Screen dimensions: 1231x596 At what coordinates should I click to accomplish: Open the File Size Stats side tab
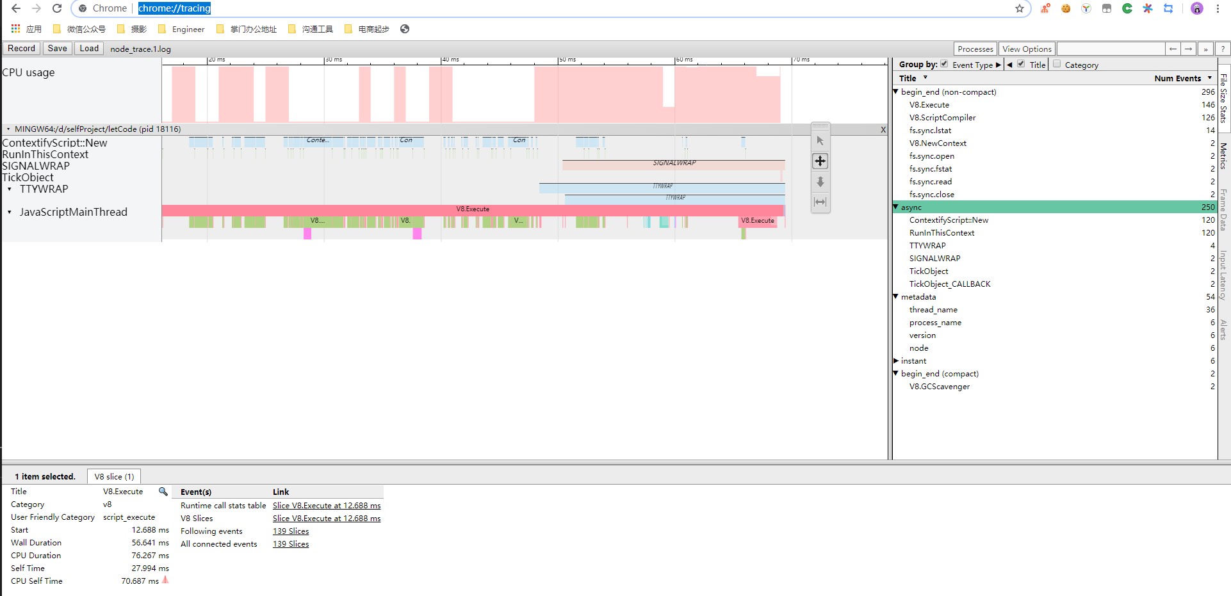click(1223, 98)
